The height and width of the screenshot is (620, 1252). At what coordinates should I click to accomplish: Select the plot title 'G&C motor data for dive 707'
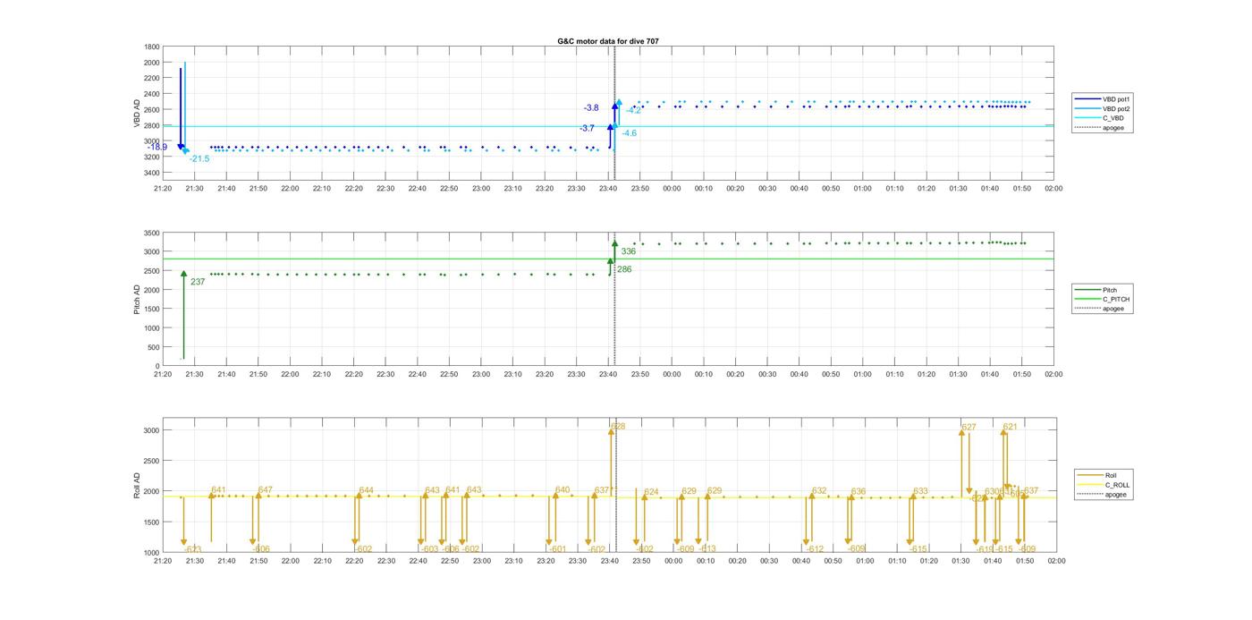point(608,41)
